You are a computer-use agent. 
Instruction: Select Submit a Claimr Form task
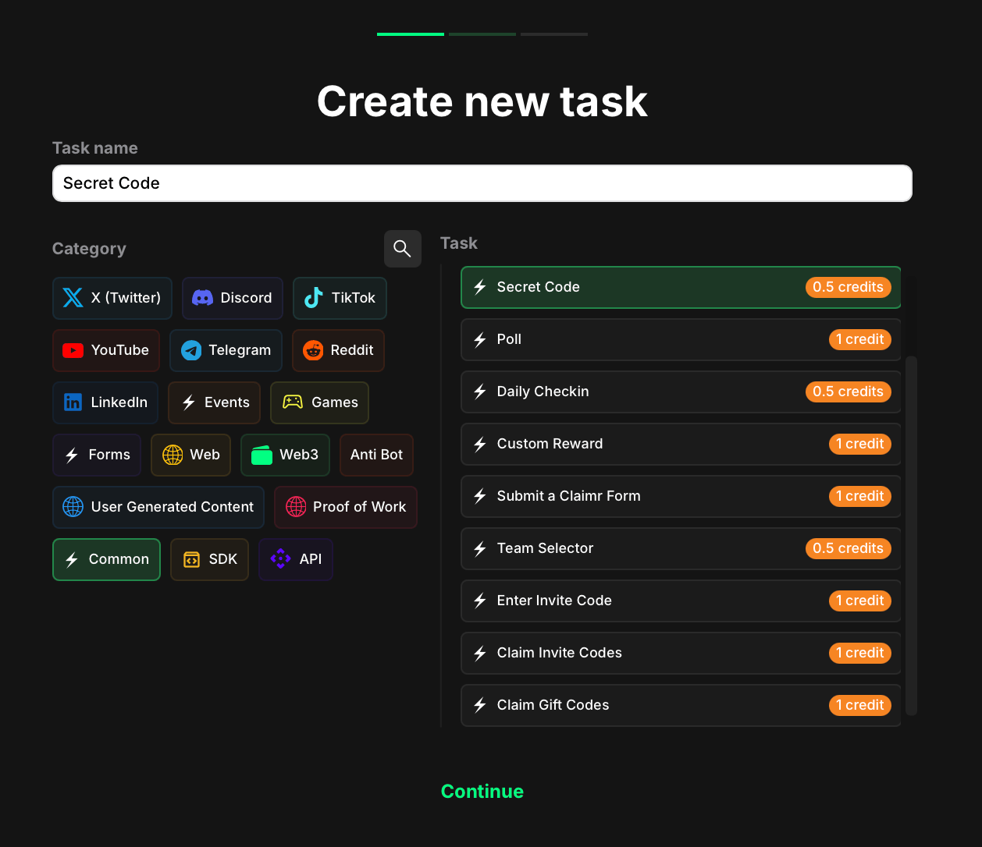tap(681, 496)
